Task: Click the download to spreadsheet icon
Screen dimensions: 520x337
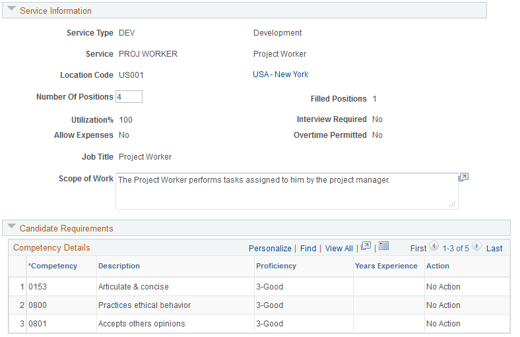Action: 384,247
